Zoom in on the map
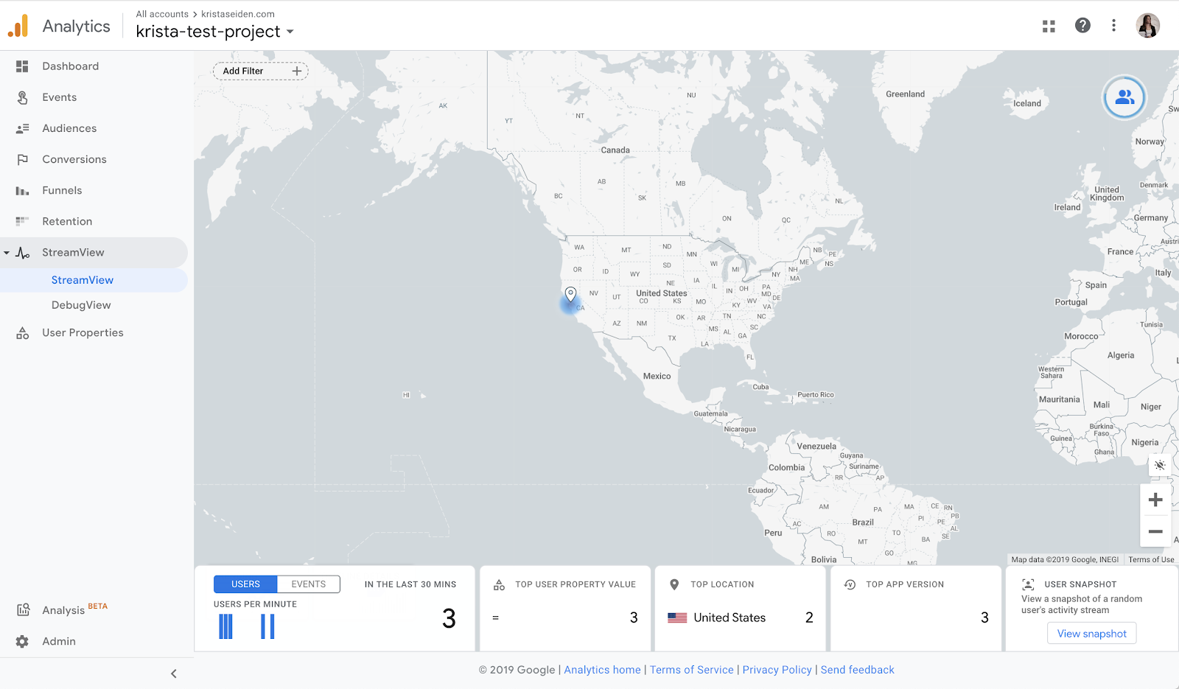1179x689 pixels. pyautogui.click(x=1155, y=500)
